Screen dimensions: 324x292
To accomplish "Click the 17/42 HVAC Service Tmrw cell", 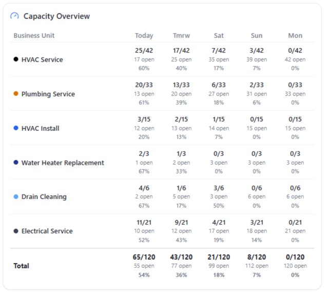I will pyautogui.click(x=181, y=59).
